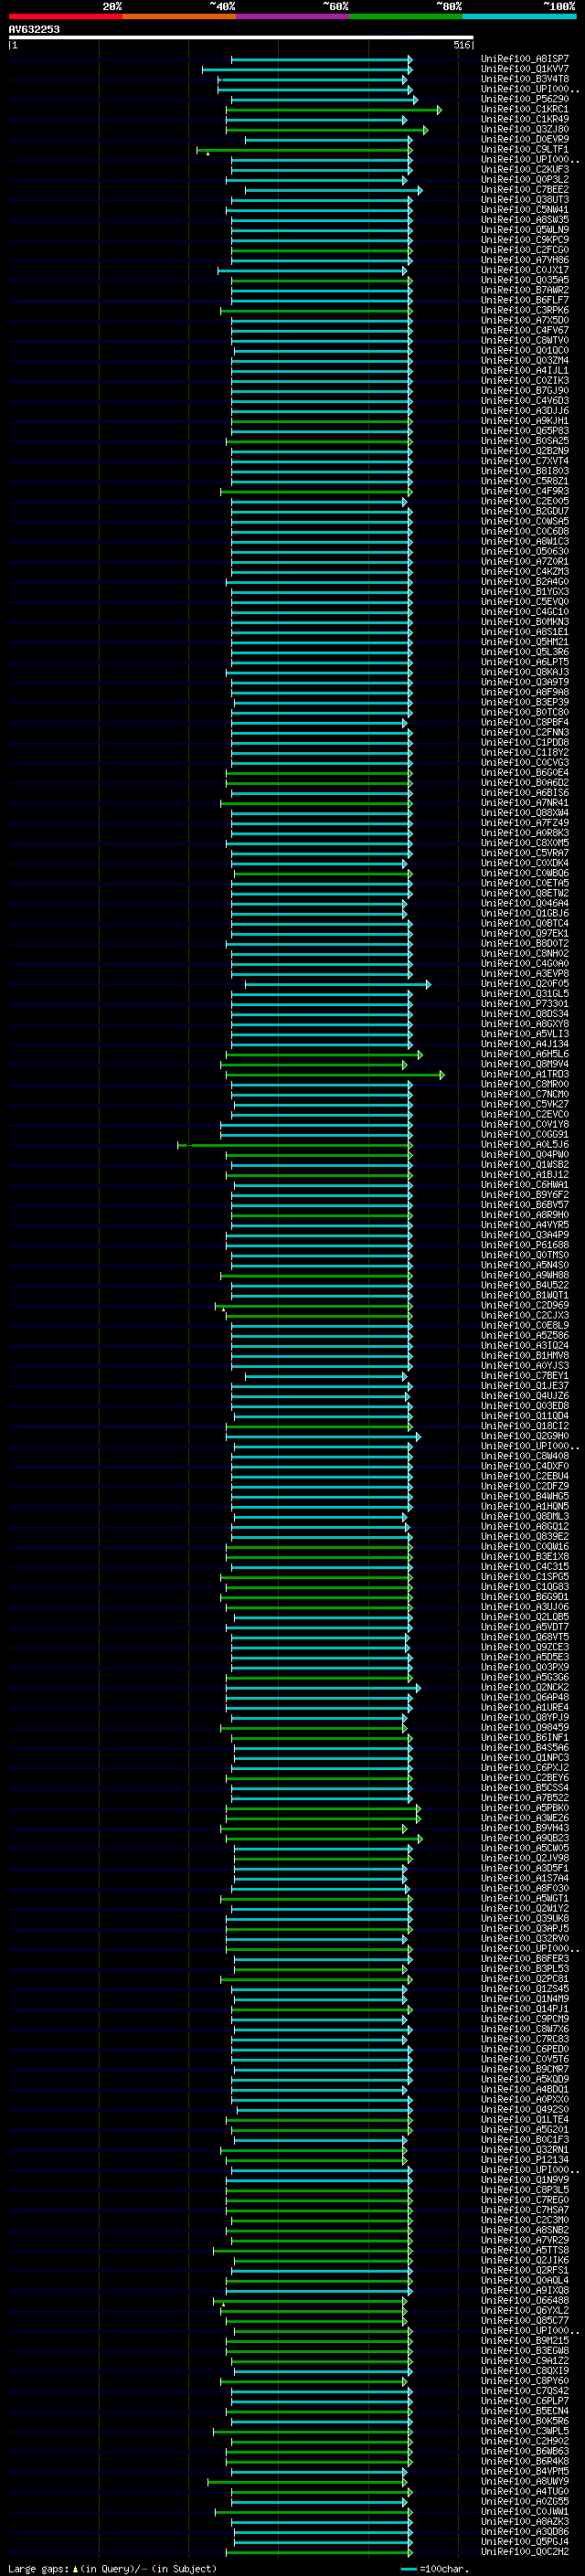Click the purple ~60% identity color band
Screen dimensions: 585x2576
point(293,16)
